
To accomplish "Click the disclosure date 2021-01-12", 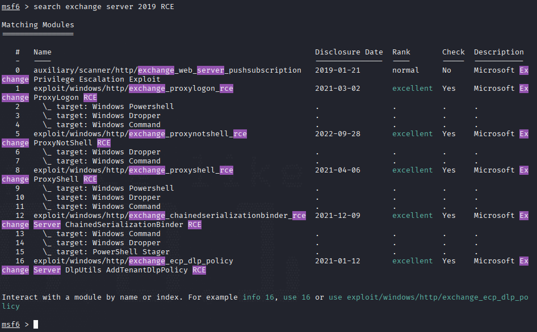I will point(338,261).
